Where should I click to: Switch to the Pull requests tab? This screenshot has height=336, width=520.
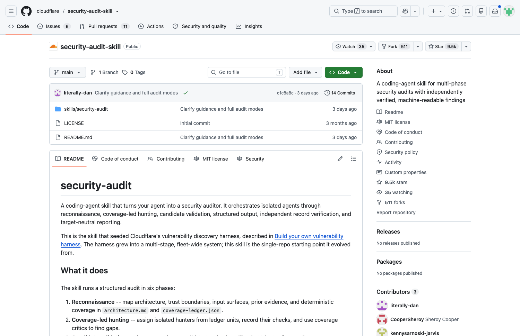point(104,26)
